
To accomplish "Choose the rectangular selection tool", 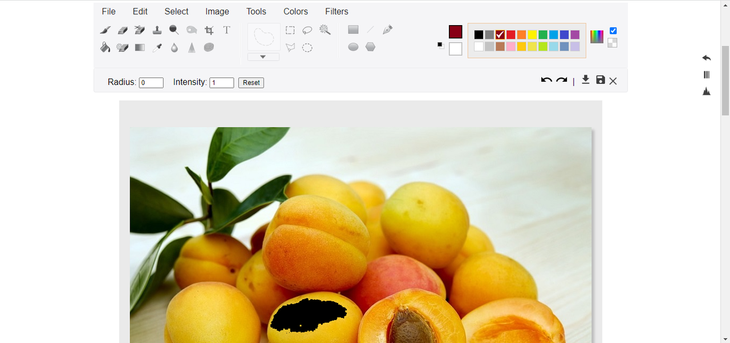I will pos(290,30).
